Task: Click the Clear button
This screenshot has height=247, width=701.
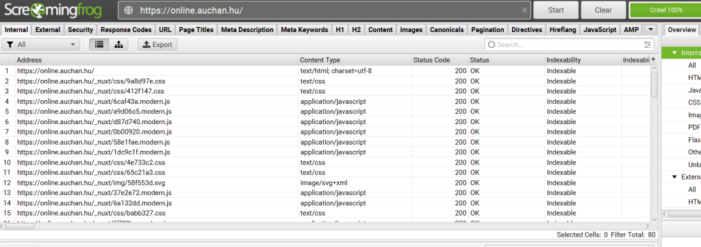Action: 604,10
